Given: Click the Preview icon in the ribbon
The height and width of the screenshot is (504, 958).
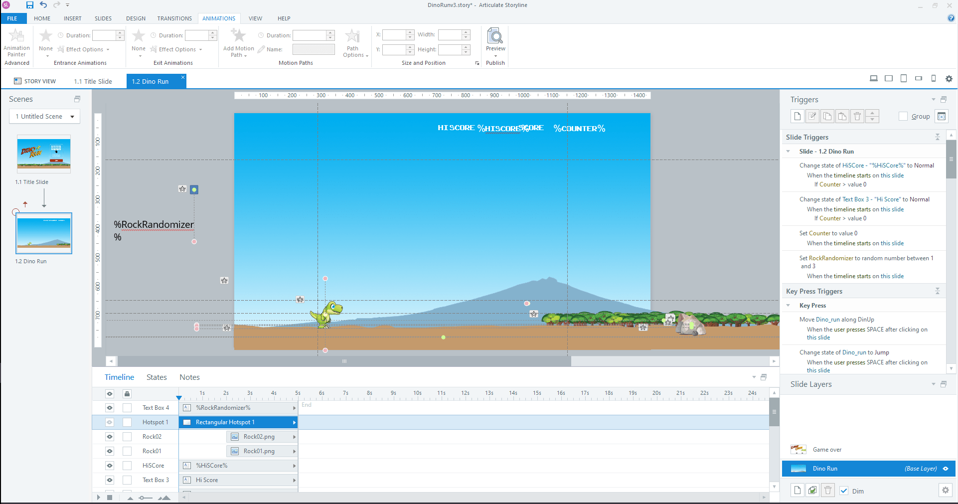Looking at the screenshot, I should point(495,36).
